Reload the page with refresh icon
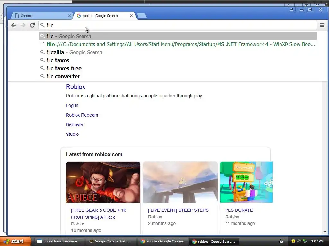Image resolution: width=329 pixels, height=246 pixels. point(32,25)
